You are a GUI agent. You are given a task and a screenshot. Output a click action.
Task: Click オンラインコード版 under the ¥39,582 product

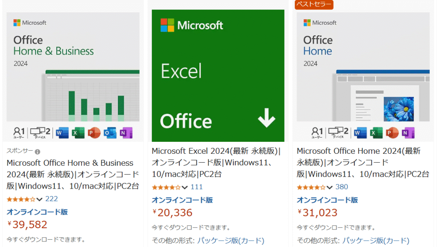point(37,212)
